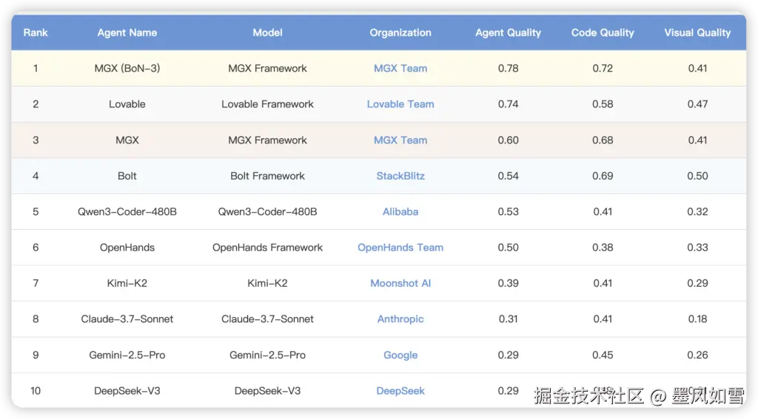This screenshot has height=419, width=758.
Task: Select the Organization column header
Action: 400,33
